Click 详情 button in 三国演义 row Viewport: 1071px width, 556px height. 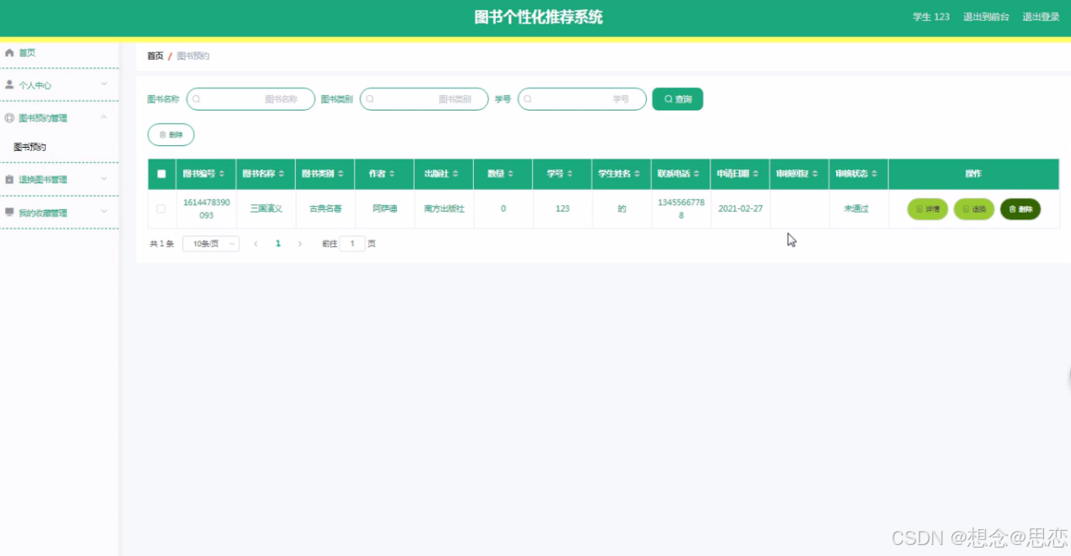point(927,208)
